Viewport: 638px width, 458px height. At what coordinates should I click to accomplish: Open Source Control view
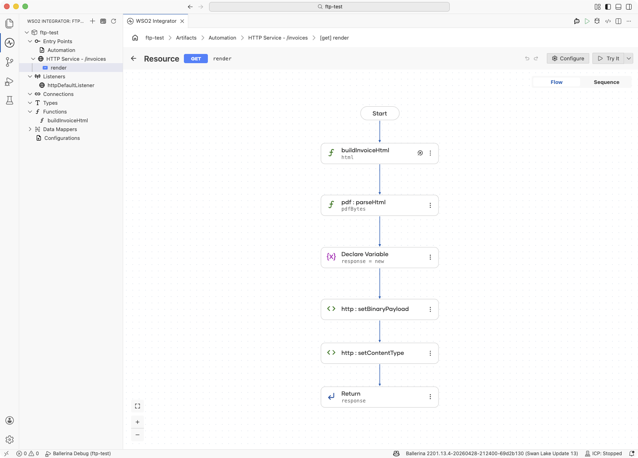[10, 62]
